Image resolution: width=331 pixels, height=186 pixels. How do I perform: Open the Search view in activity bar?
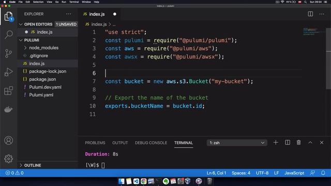pos(8,35)
